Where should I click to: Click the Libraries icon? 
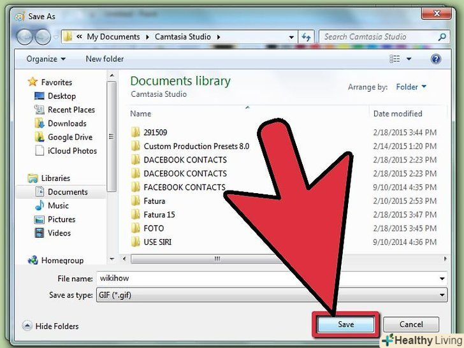pyautogui.click(x=33, y=178)
